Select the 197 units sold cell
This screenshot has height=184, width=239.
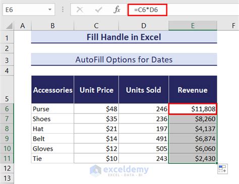point(144,129)
